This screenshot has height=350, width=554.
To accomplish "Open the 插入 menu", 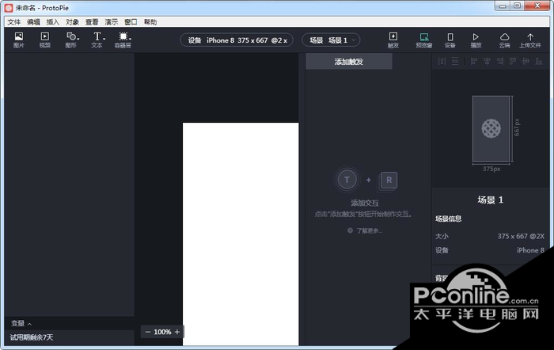I will coord(53,22).
